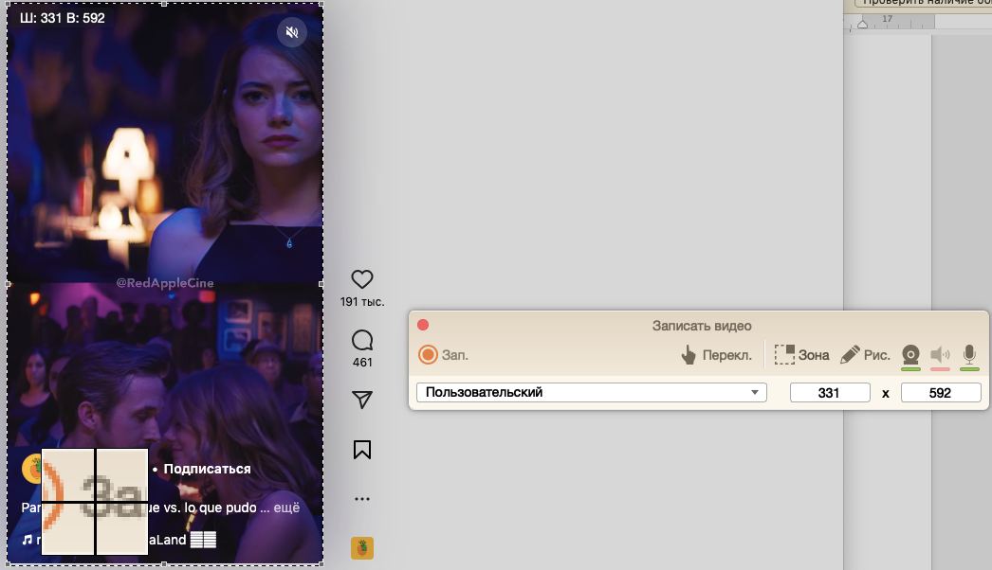Save the reel using the bookmark icon
Image resolution: width=992 pixels, height=570 pixels.
pyautogui.click(x=361, y=450)
